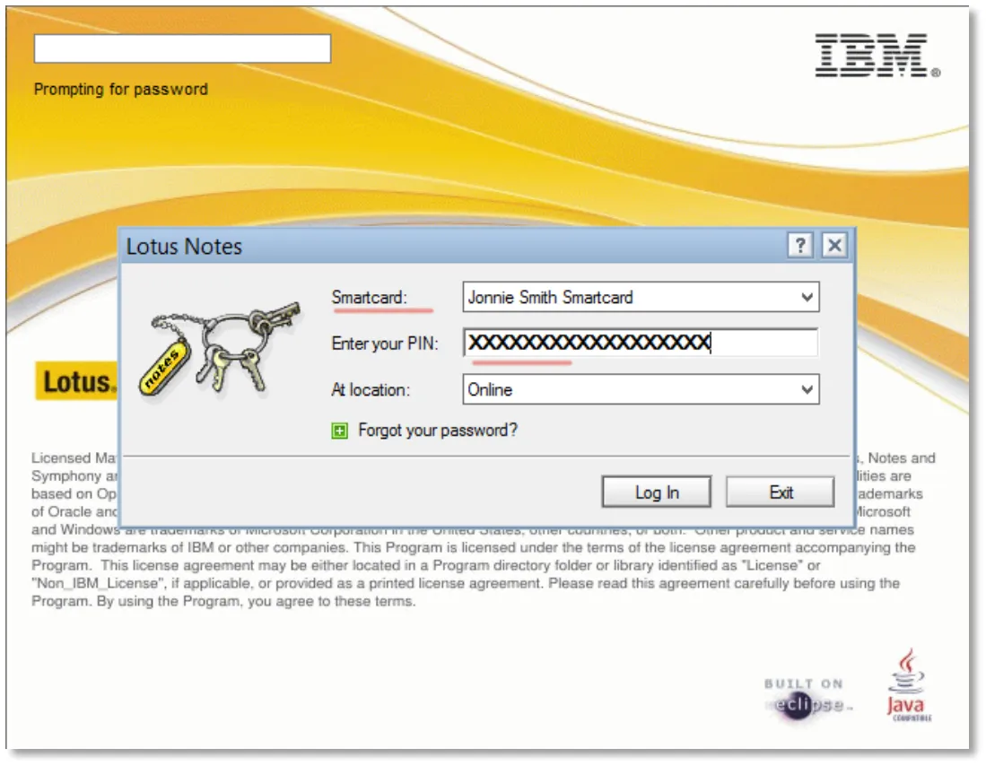Close the Lotus Notes dialog
This screenshot has height=766, width=986.
point(834,245)
